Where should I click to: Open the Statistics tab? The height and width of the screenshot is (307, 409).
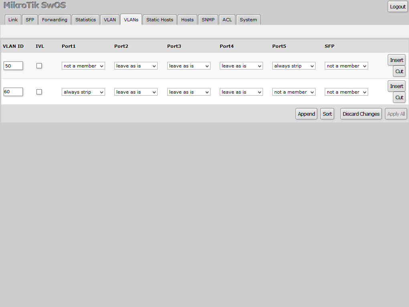pyautogui.click(x=85, y=20)
